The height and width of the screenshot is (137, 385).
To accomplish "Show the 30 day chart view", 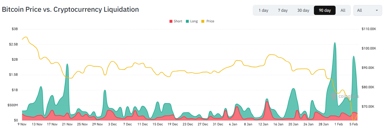I will [x=303, y=10].
